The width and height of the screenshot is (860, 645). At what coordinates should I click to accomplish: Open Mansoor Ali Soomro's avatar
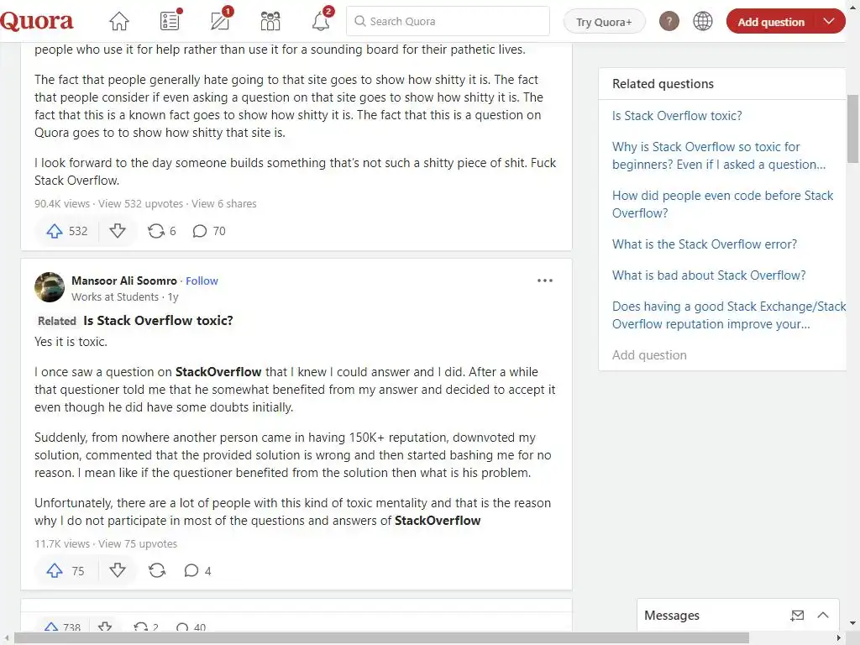pyautogui.click(x=50, y=287)
